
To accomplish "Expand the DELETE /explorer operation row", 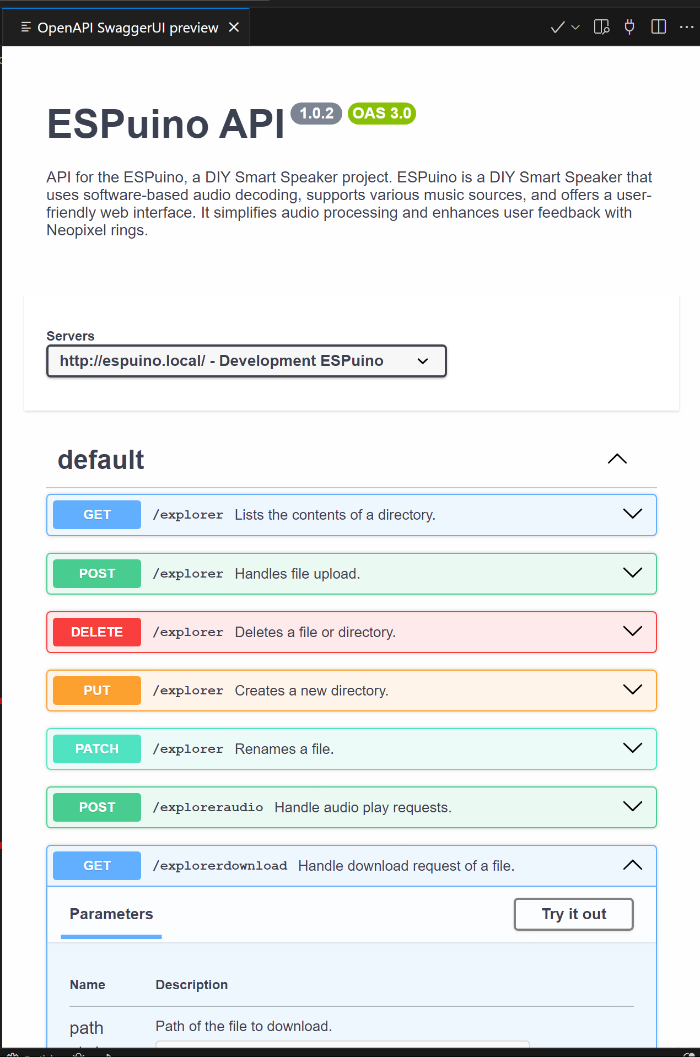I will [x=352, y=632].
